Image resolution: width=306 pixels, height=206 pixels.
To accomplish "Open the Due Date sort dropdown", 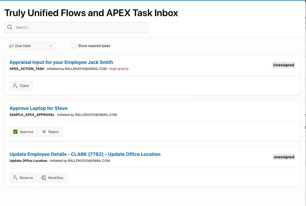I will point(32,46).
